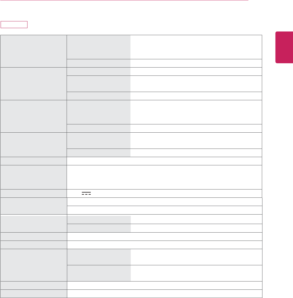Viewport: 293px width, 298px height.
Task: Select the tall gray sub-label cell in the first row
Action: click(98, 47)
